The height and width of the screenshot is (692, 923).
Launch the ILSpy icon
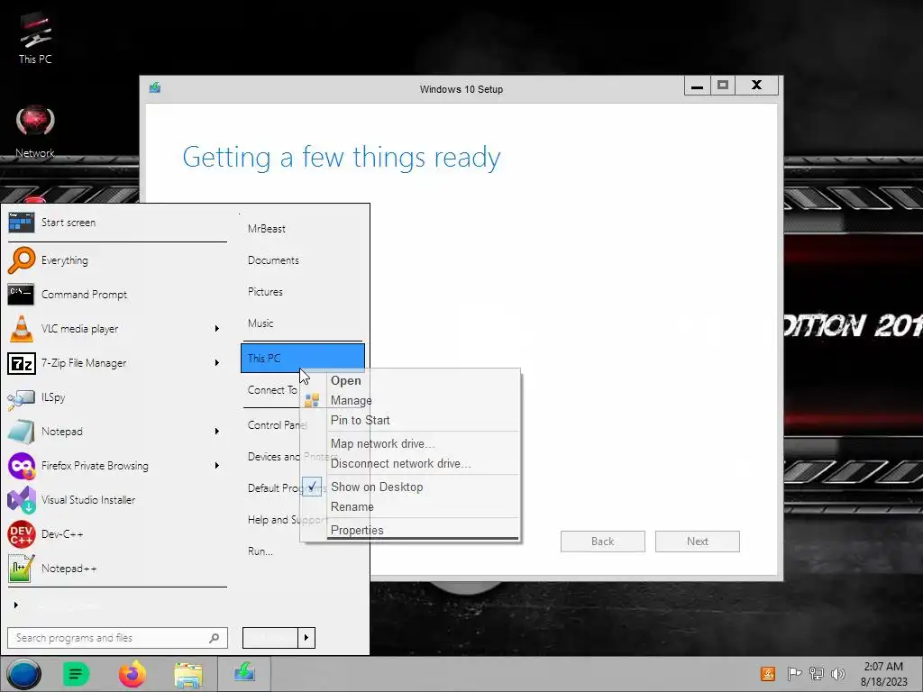pyautogui.click(x=22, y=397)
